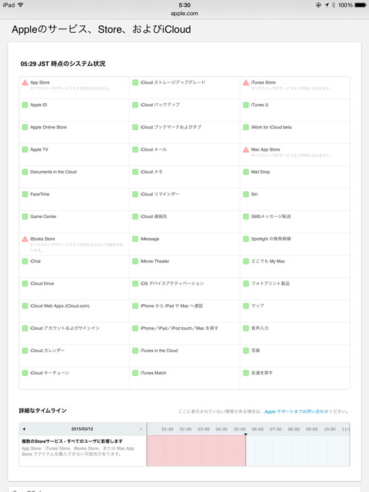Click the iCloud リマインダー entry

tap(184, 200)
